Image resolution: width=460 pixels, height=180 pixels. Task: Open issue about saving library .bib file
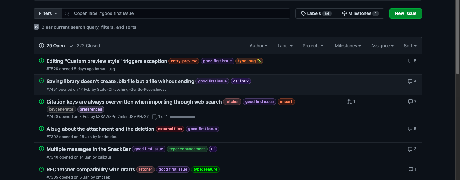tap(120, 81)
